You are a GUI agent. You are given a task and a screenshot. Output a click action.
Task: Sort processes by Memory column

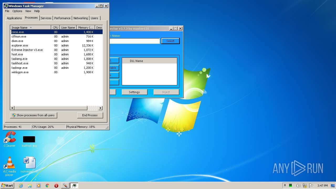(x=86, y=28)
